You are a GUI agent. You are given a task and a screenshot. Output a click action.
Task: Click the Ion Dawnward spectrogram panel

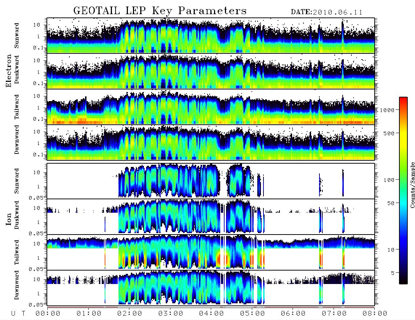click(211, 288)
